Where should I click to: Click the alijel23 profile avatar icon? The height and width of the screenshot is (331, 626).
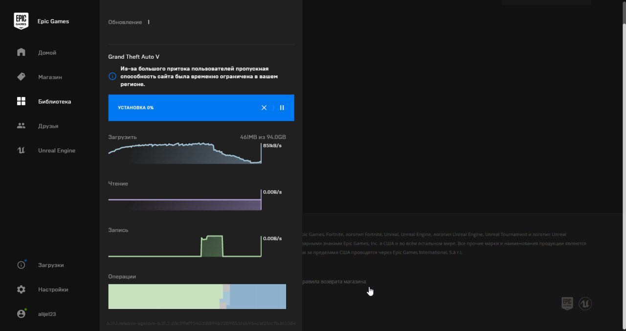(x=21, y=314)
